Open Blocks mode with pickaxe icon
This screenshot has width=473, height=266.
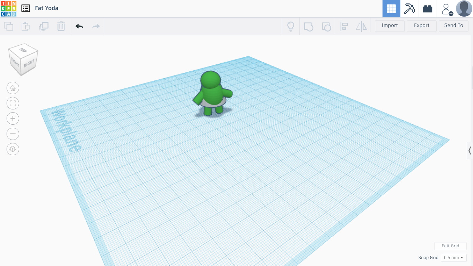tap(410, 9)
